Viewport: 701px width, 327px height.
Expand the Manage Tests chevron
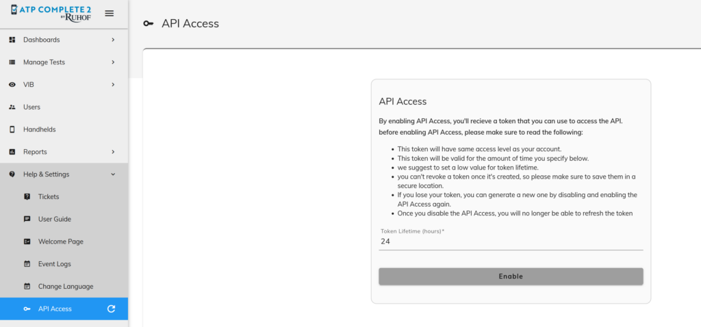(x=113, y=62)
